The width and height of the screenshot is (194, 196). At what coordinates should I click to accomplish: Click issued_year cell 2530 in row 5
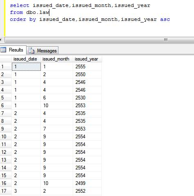coord(87,98)
